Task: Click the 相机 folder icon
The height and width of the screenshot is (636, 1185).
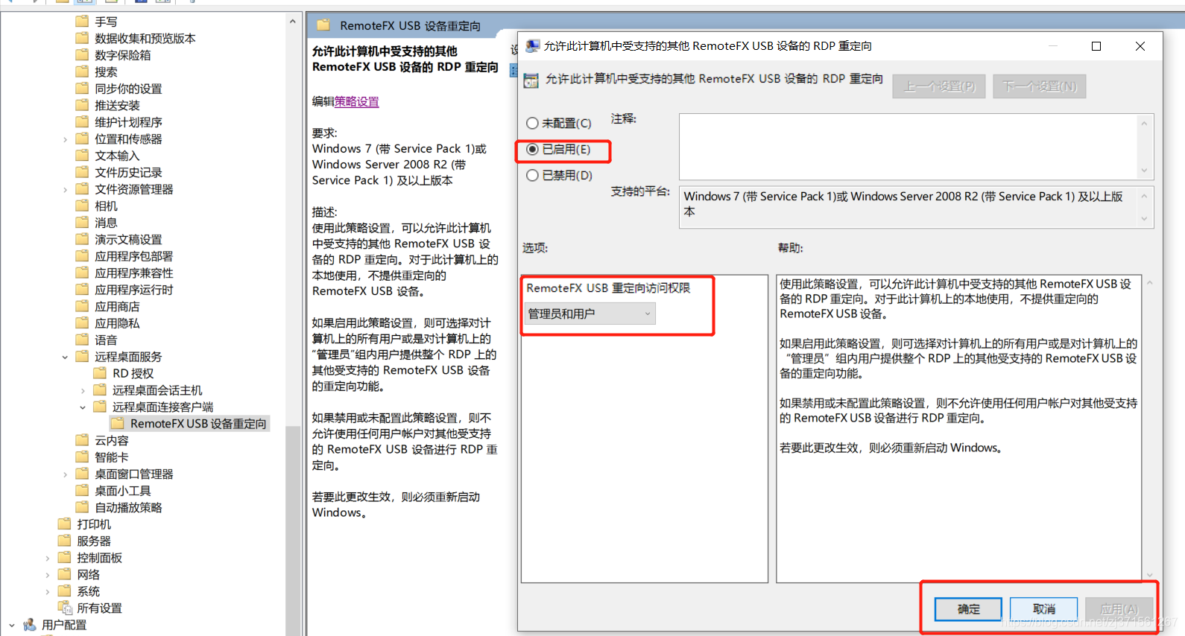Action: [x=82, y=206]
